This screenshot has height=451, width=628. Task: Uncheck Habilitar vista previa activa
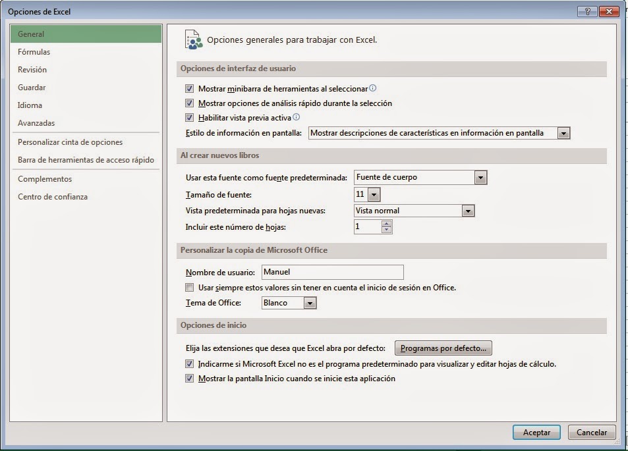pos(189,117)
